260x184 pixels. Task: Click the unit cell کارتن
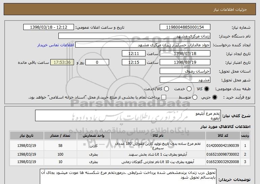click(94, 146)
